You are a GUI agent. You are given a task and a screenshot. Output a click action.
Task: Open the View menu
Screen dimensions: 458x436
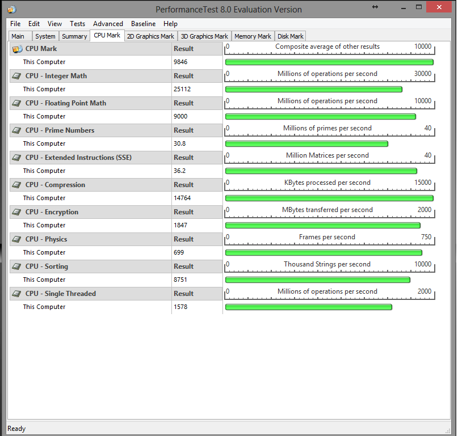[x=54, y=24]
